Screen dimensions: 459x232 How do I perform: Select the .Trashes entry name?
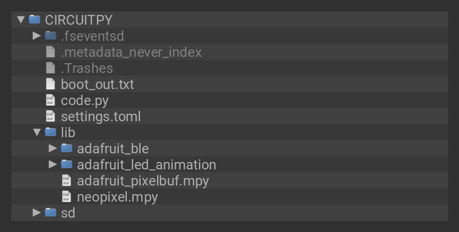[87, 68]
